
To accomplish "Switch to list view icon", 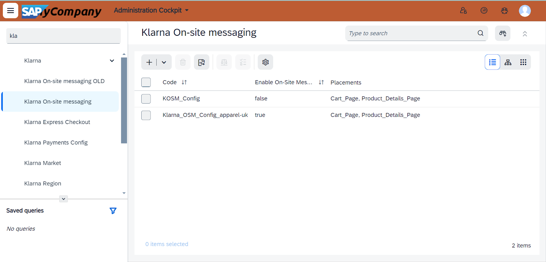I will coord(492,62).
